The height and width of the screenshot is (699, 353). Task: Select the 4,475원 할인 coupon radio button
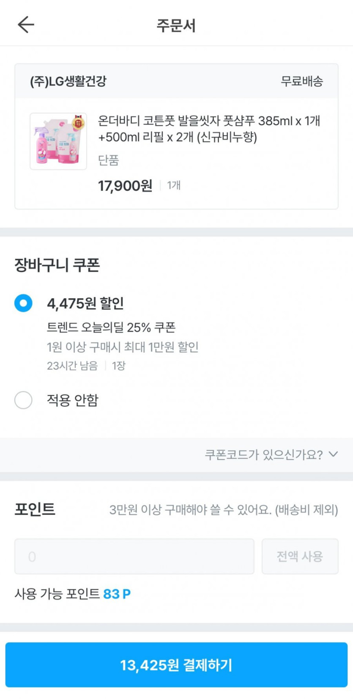tap(23, 303)
